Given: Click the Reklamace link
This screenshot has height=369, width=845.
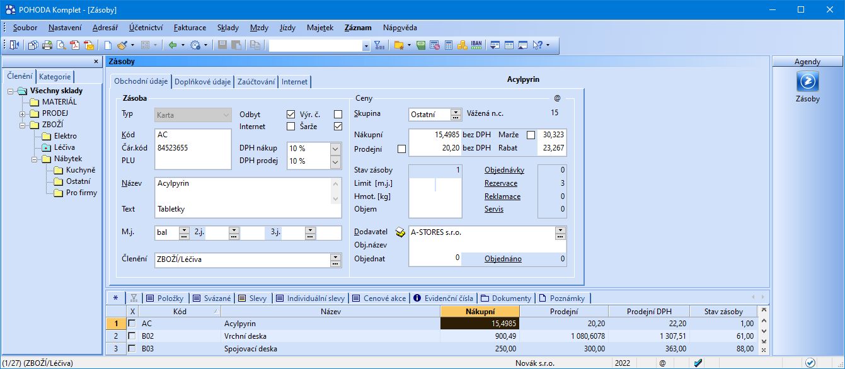Looking at the screenshot, I should pyautogui.click(x=502, y=196).
